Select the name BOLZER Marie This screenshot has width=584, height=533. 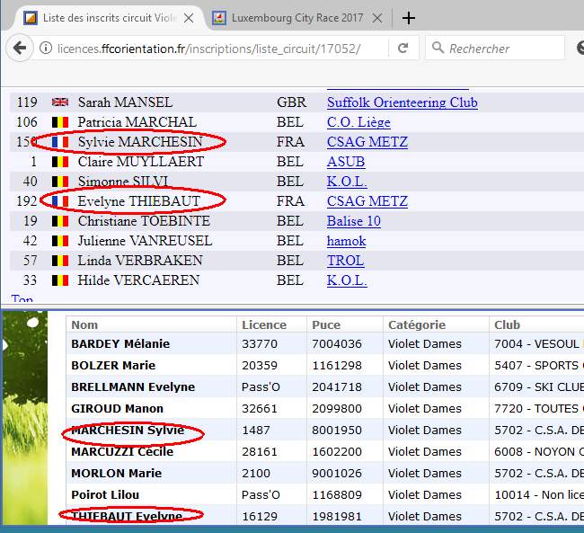coord(113,365)
